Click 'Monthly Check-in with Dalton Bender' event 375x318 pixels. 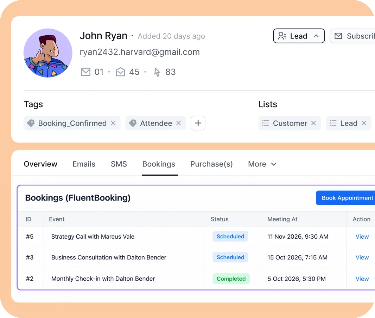[x=103, y=279]
